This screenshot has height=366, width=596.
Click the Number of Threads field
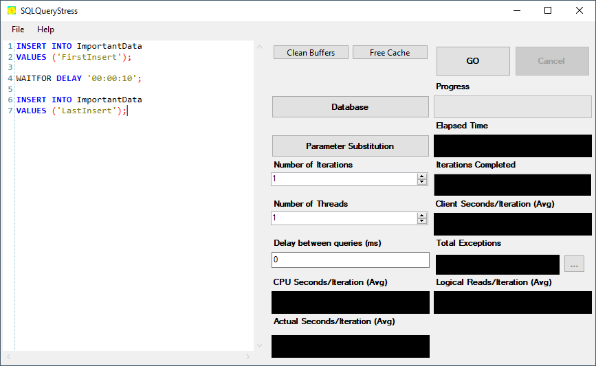pyautogui.click(x=344, y=218)
